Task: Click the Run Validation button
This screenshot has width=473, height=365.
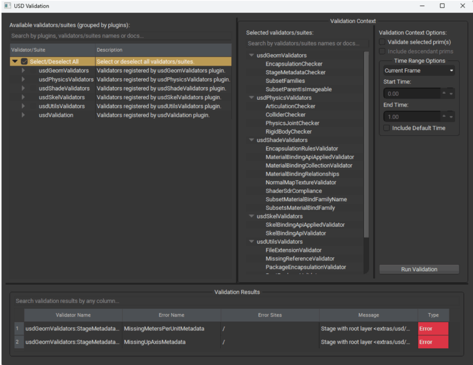Action: pos(419,269)
